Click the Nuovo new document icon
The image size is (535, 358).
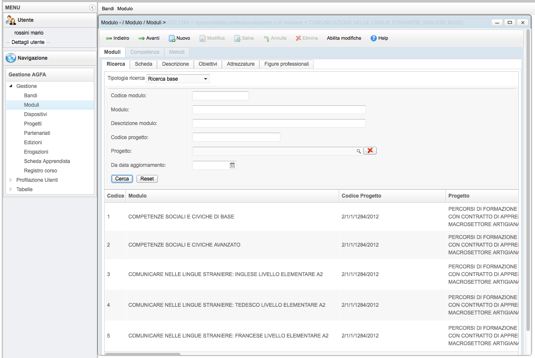pos(172,38)
